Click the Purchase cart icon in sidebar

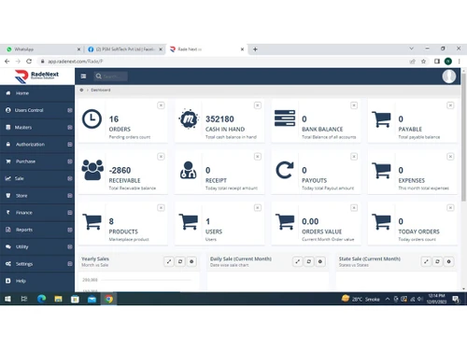[x=8, y=161]
